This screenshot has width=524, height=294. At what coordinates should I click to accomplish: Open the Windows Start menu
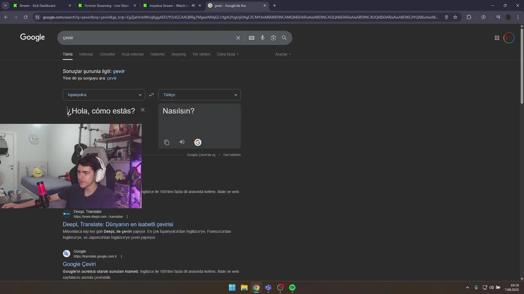click(232, 287)
